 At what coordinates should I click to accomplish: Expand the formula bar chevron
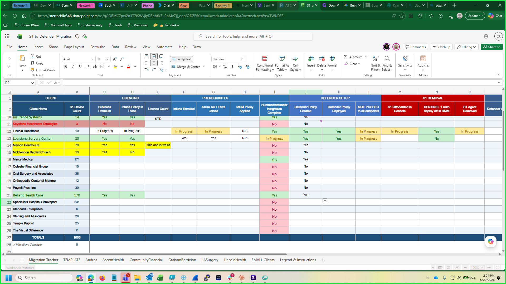[499, 83]
